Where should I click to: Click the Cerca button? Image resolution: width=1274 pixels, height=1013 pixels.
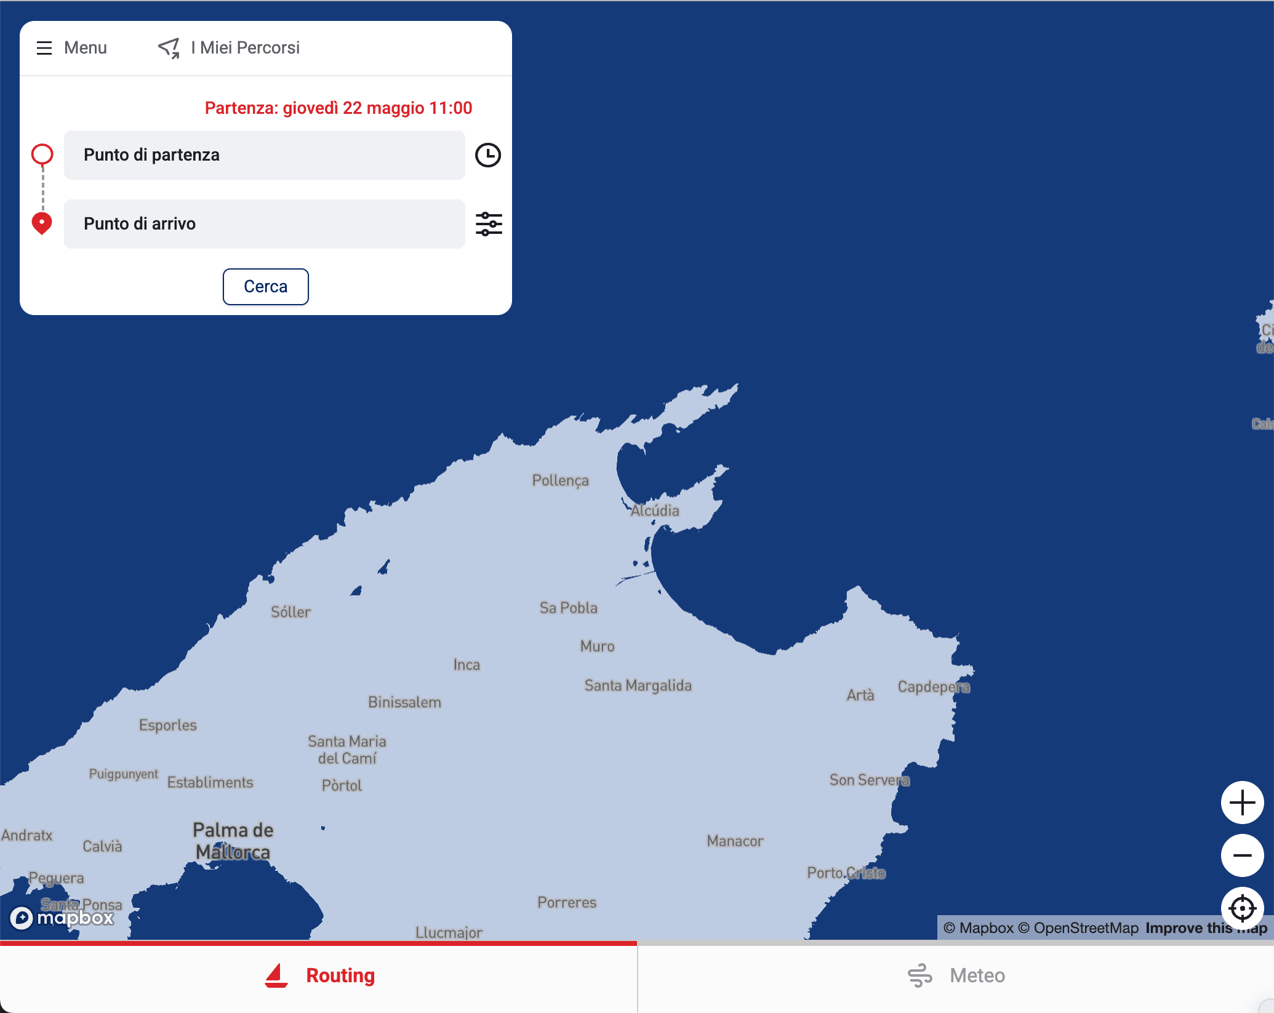click(266, 287)
